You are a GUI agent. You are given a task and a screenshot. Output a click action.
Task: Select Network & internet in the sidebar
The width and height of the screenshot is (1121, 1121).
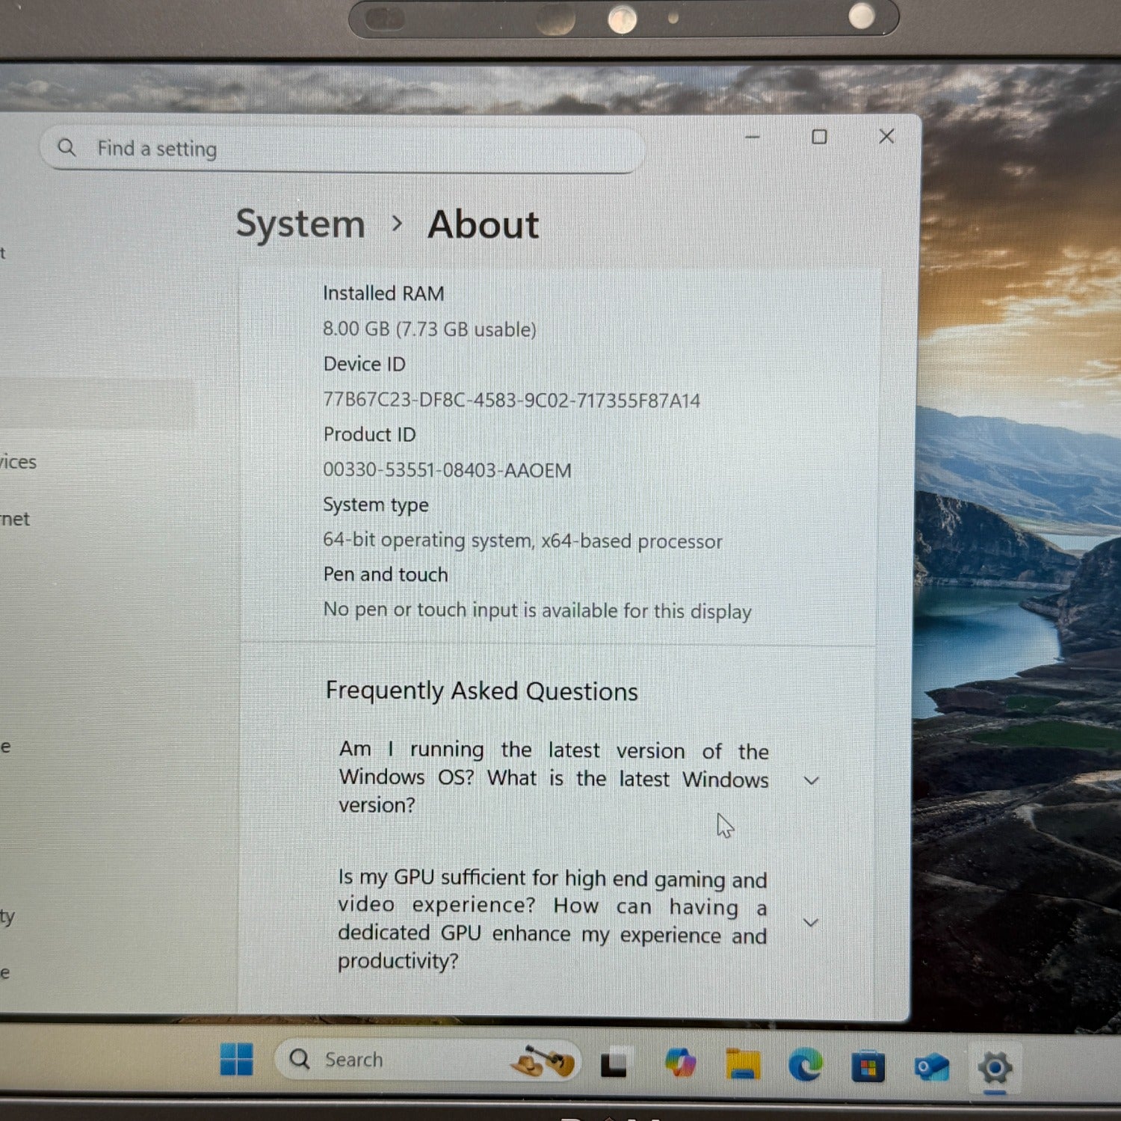[x=15, y=519]
